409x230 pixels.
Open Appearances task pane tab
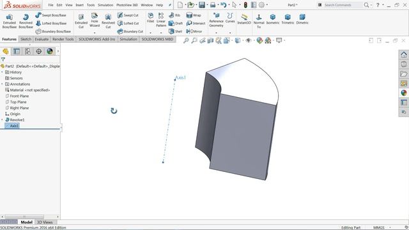point(404,93)
